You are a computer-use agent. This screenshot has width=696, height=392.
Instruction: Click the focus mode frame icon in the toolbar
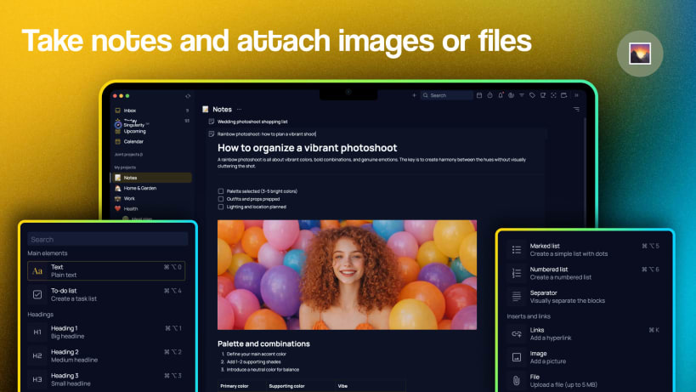click(553, 95)
